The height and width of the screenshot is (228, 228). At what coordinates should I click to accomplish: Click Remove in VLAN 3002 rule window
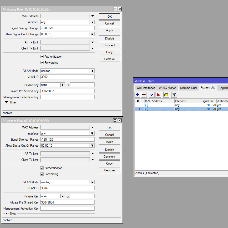point(110,59)
